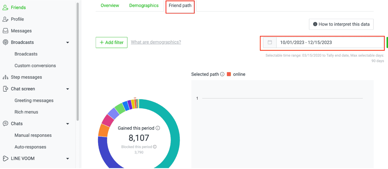The image size is (388, 169).
Task: Click How to interpret this data button
Action: pyautogui.click(x=341, y=24)
